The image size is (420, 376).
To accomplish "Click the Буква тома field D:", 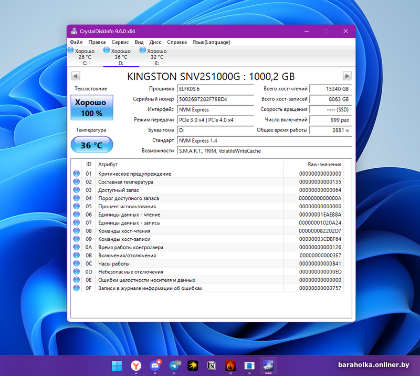I will tap(215, 130).
